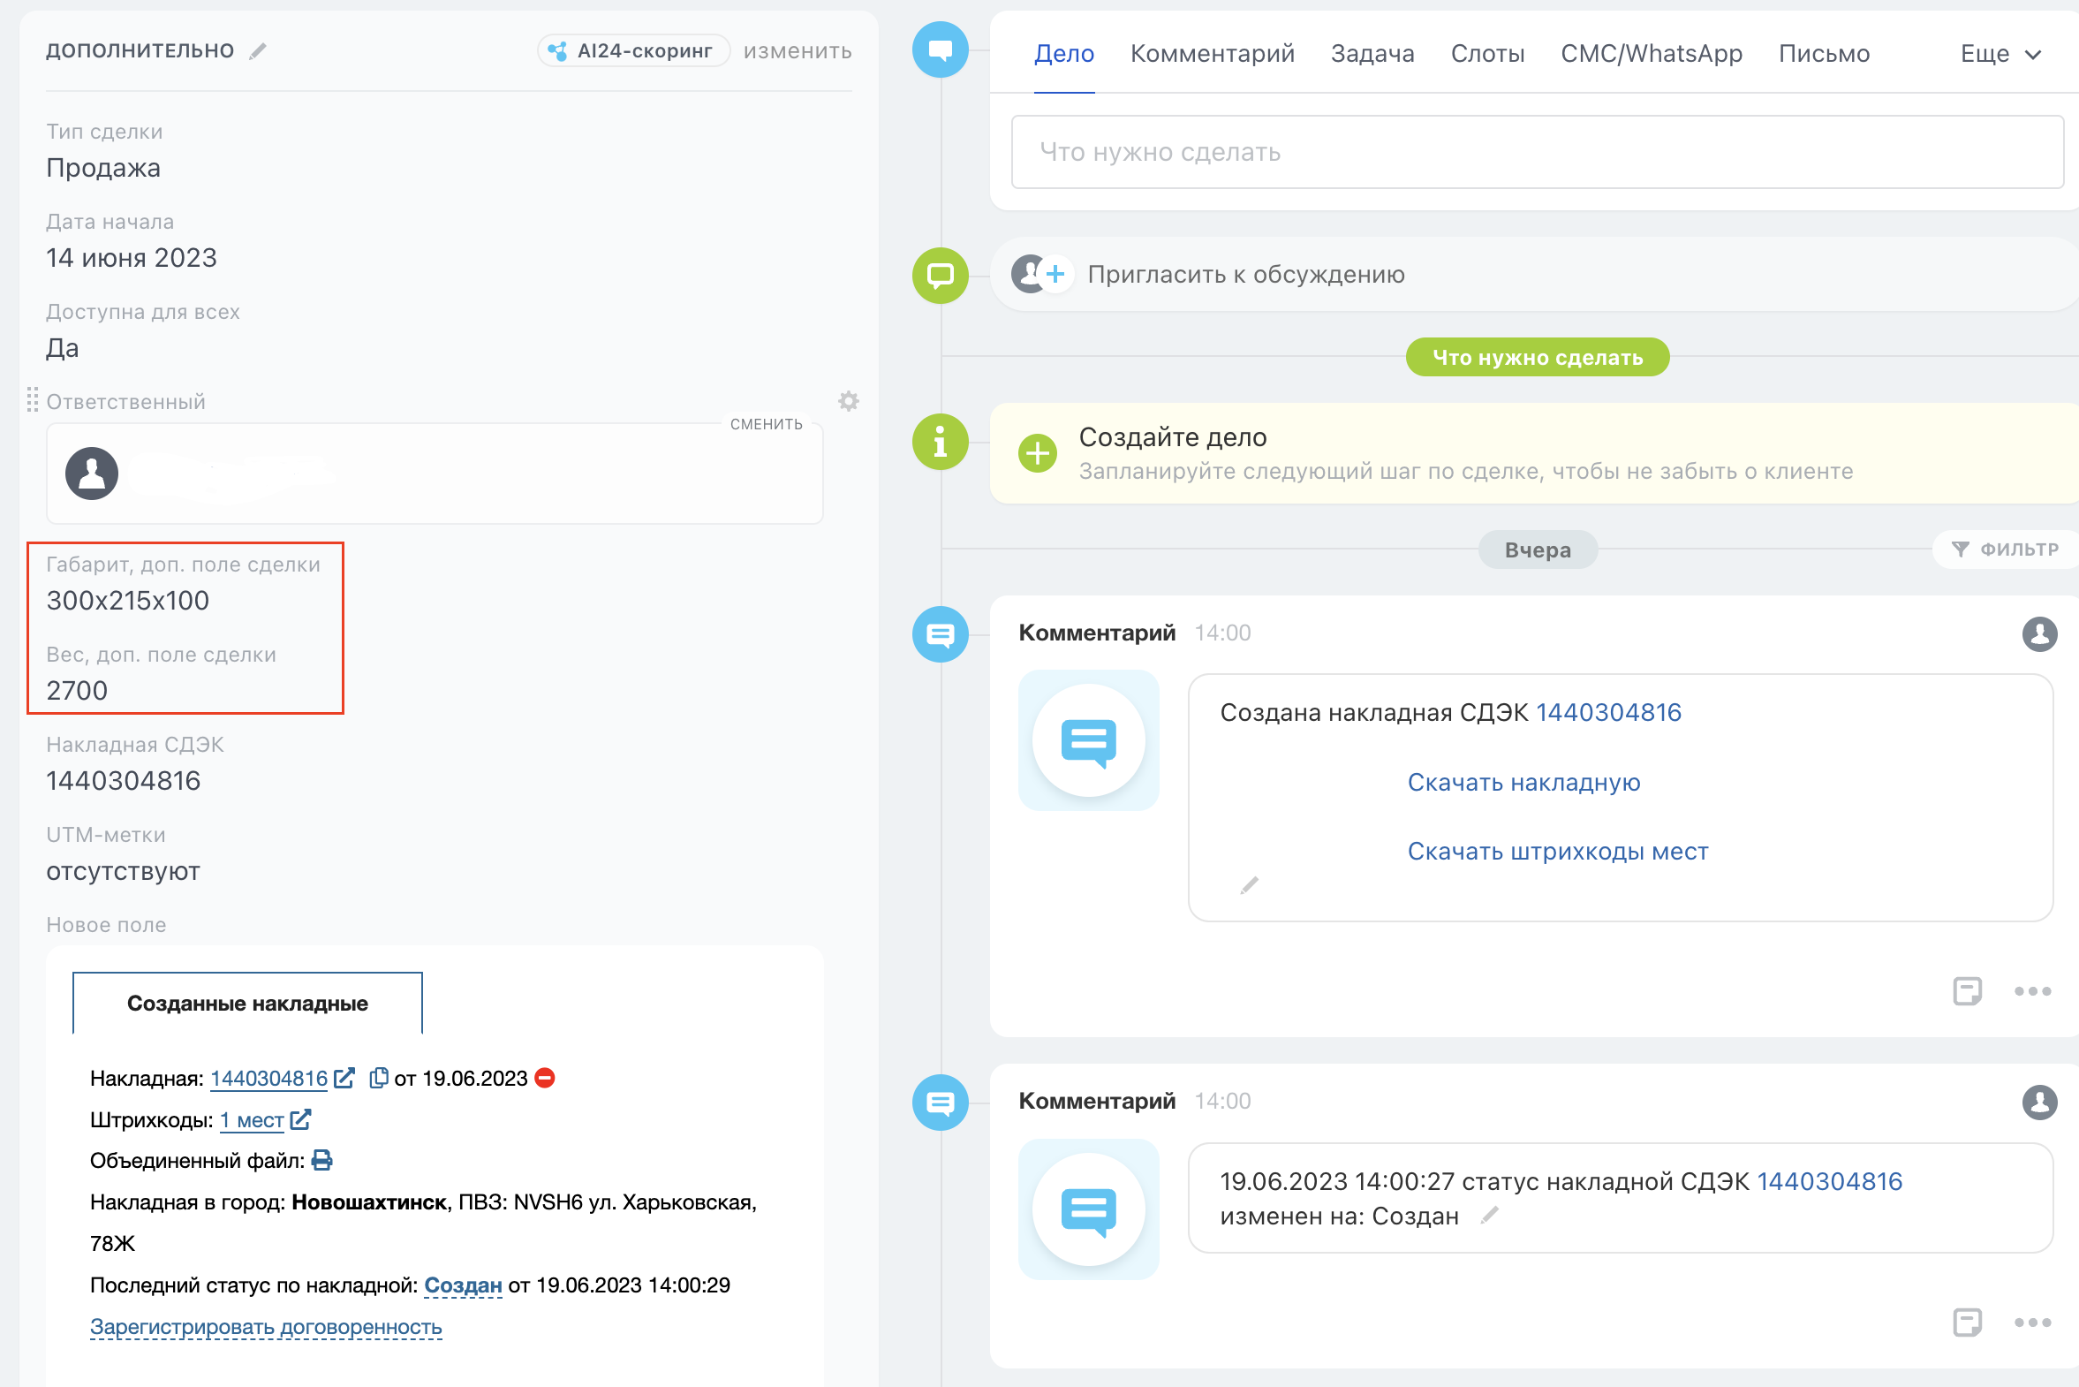Click the Зарегистрировать договоренность link
2079x1387 pixels.
[x=265, y=1326]
